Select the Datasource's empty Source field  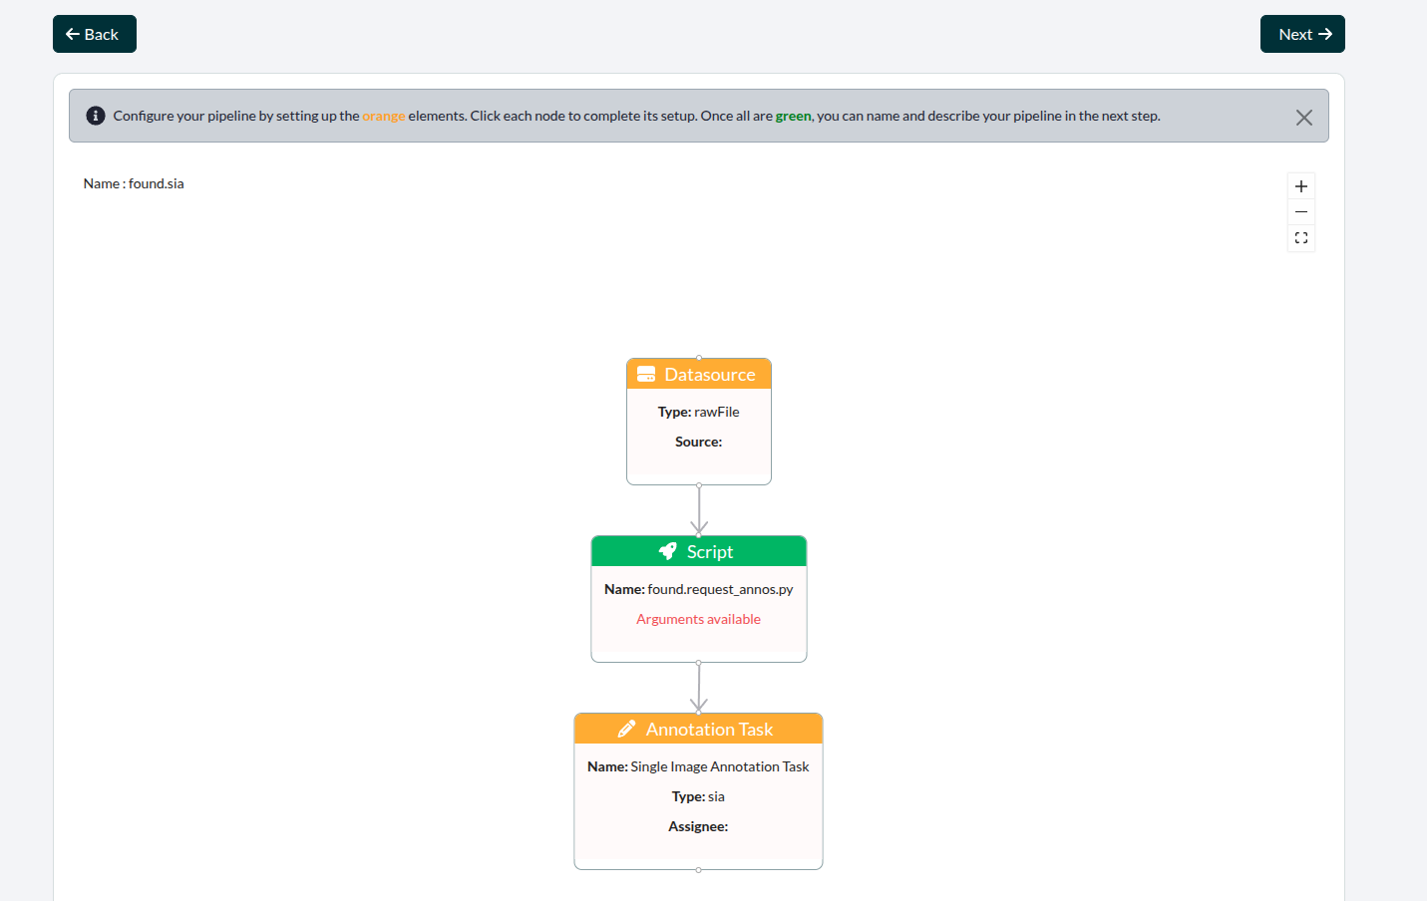coord(698,442)
